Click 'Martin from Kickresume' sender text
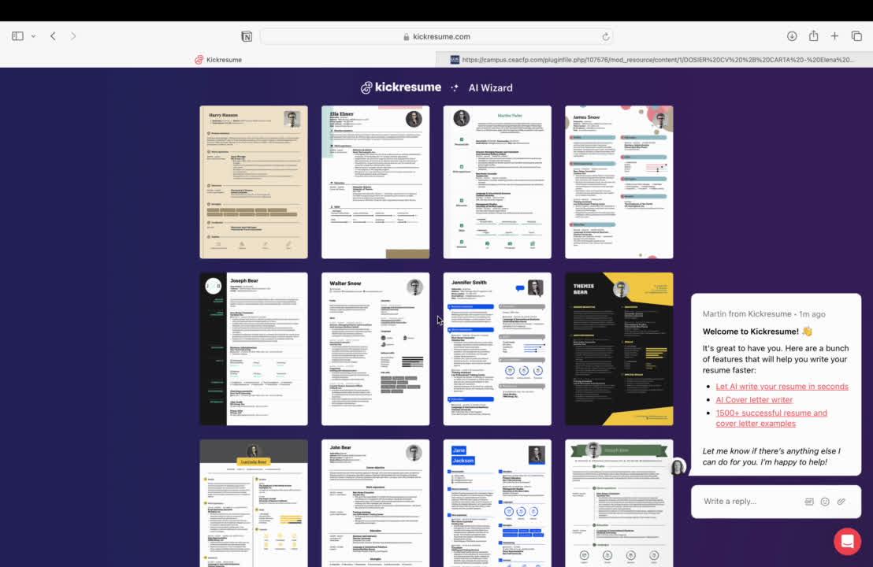873x567 pixels. 747,314
